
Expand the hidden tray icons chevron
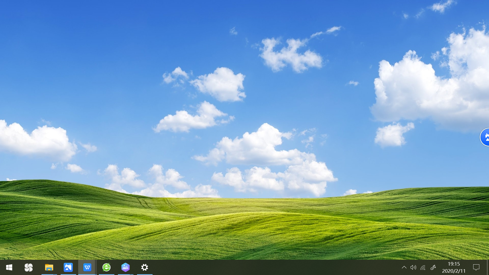coord(404,267)
